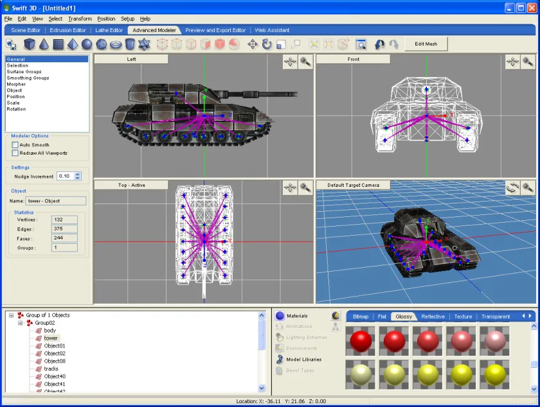This screenshot has width=540, height=407.
Task: Collapse the Group of 1 Objects node
Action: (x=12, y=315)
